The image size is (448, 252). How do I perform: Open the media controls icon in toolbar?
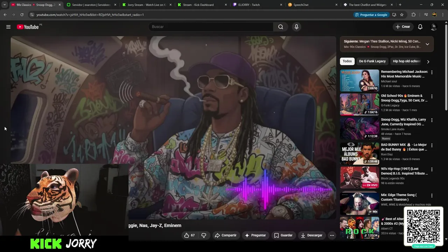[426, 15]
